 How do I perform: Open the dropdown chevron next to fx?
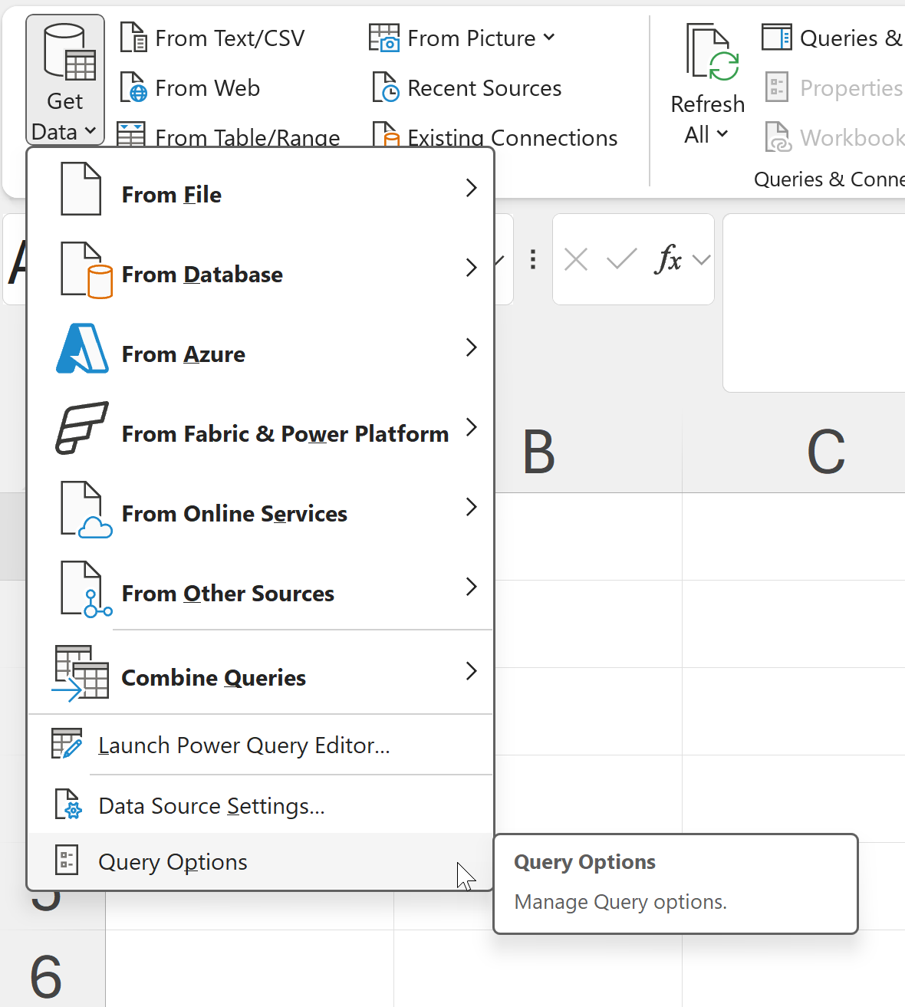701,260
